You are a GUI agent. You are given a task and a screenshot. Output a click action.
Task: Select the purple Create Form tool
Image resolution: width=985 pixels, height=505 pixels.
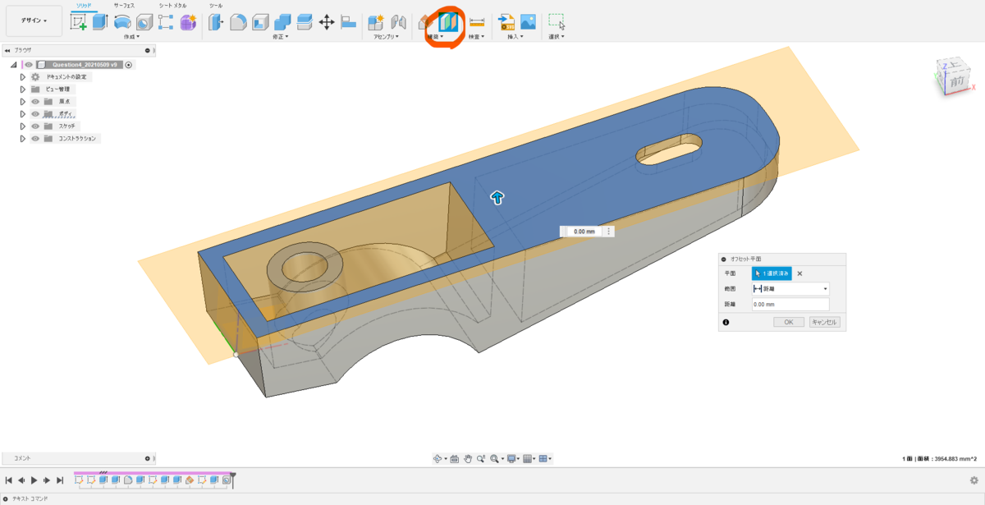[188, 22]
